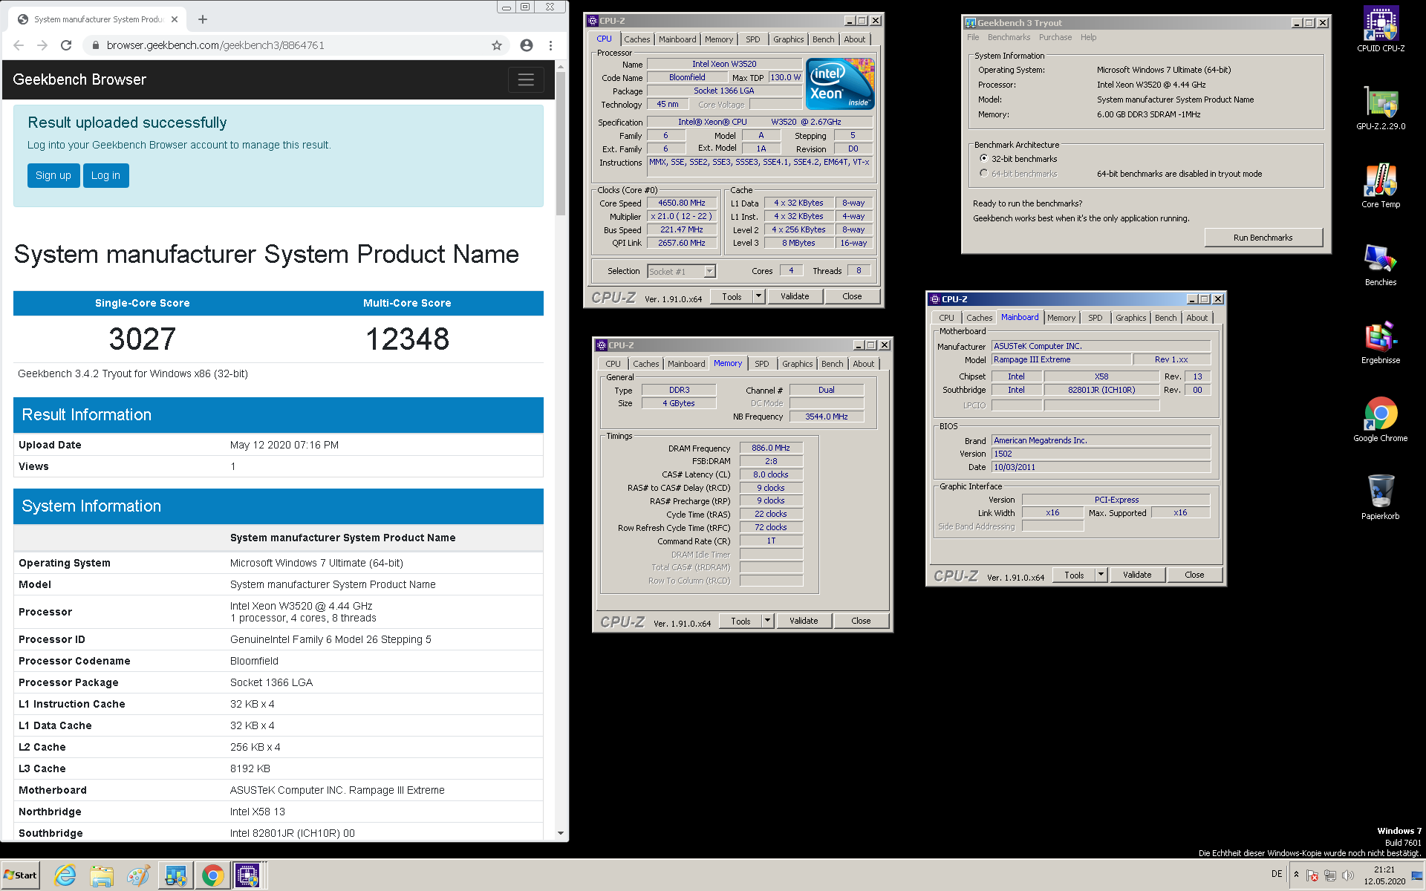Open Geekbench Benchmarks menu

pyautogui.click(x=1009, y=37)
